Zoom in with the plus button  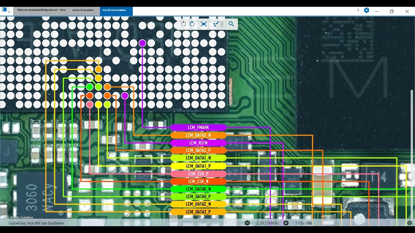pos(286,223)
